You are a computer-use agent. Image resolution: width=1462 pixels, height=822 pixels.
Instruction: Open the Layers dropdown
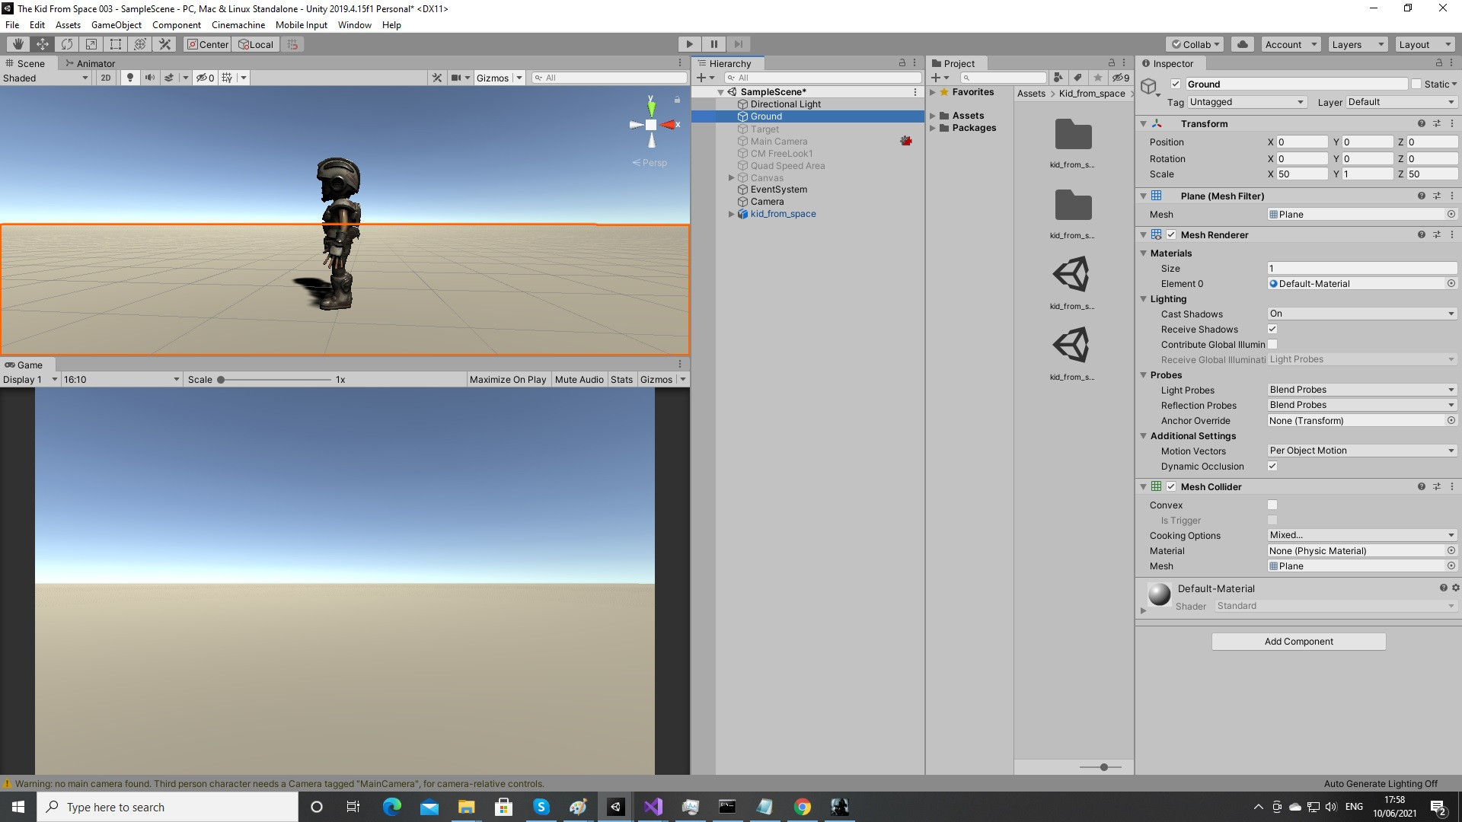(1357, 44)
